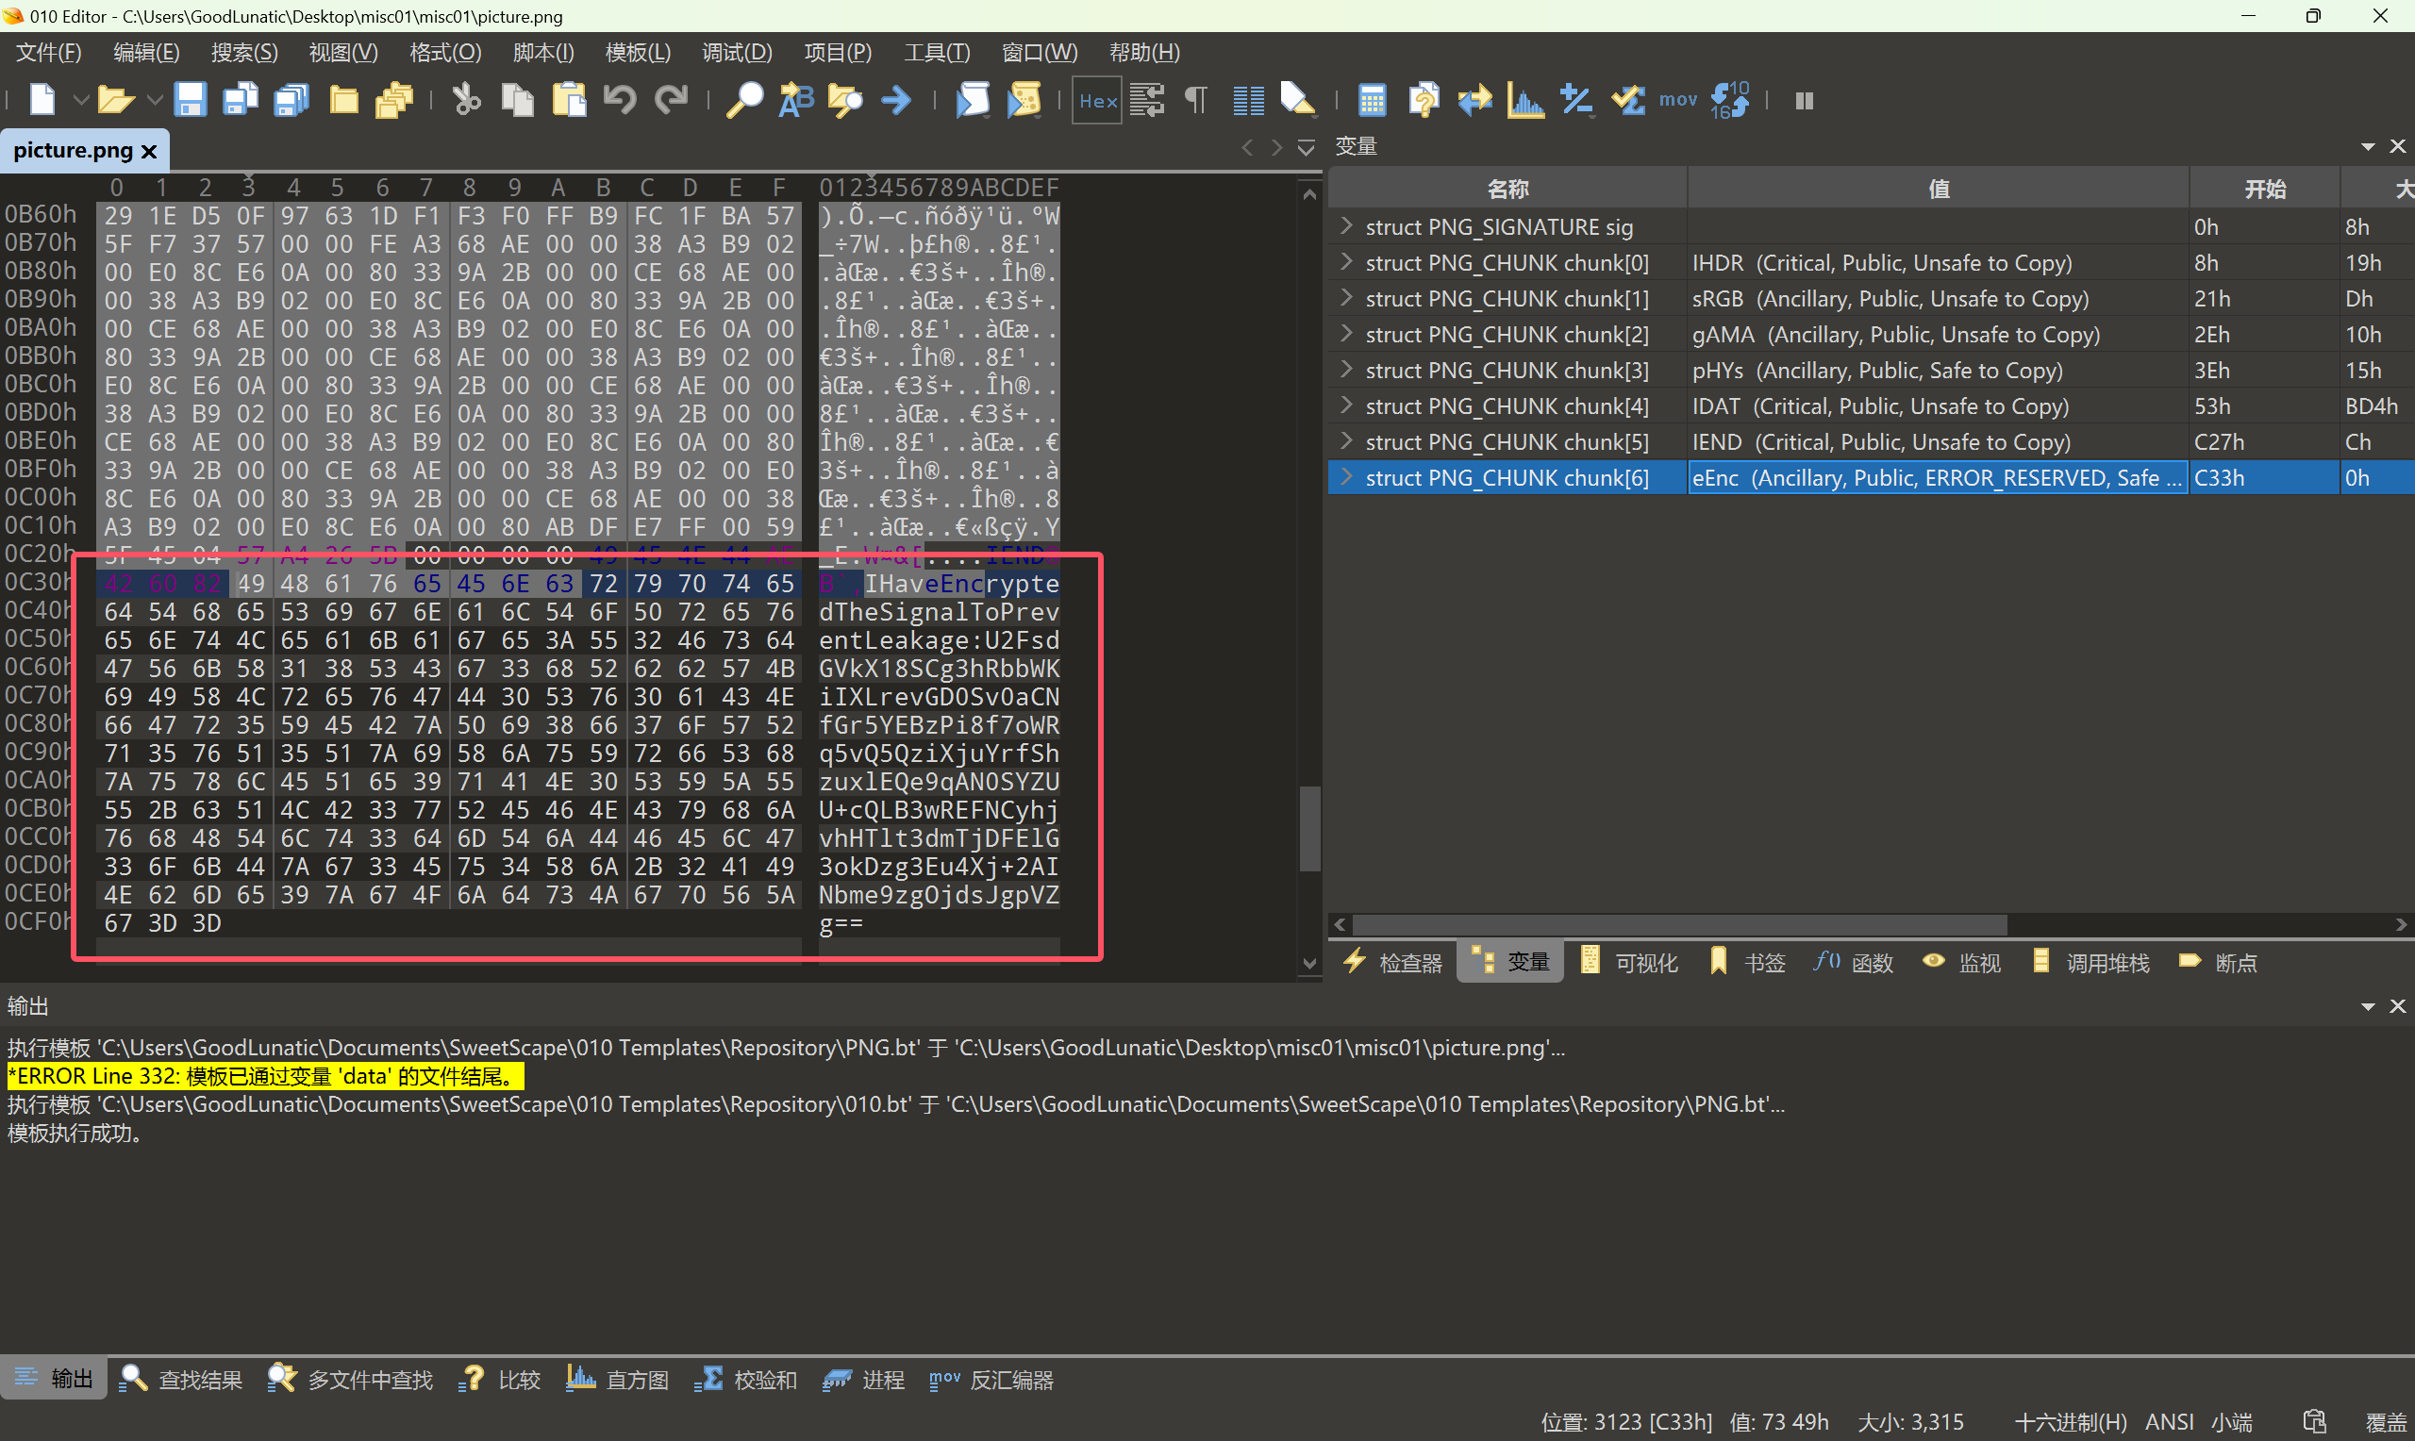Switch to the 书签 tab
Viewport: 2415px width, 1441px height.
coord(1746,961)
